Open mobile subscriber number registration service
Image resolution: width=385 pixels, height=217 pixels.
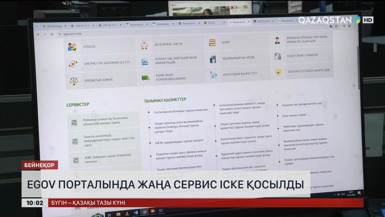tap(105, 121)
